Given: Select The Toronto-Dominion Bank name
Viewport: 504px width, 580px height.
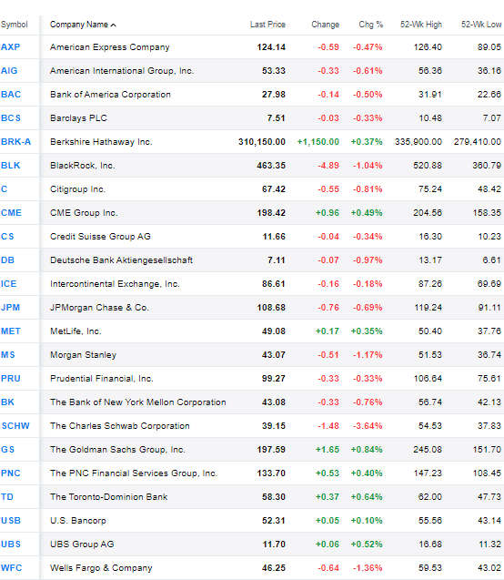Looking at the screenshot, I should (108, 497).
